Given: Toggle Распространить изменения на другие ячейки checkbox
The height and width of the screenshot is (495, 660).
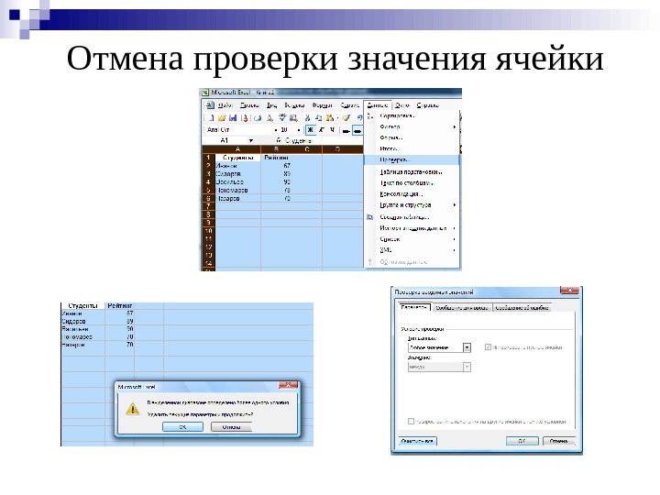Looking at the screenshot, I should [411, 422].
